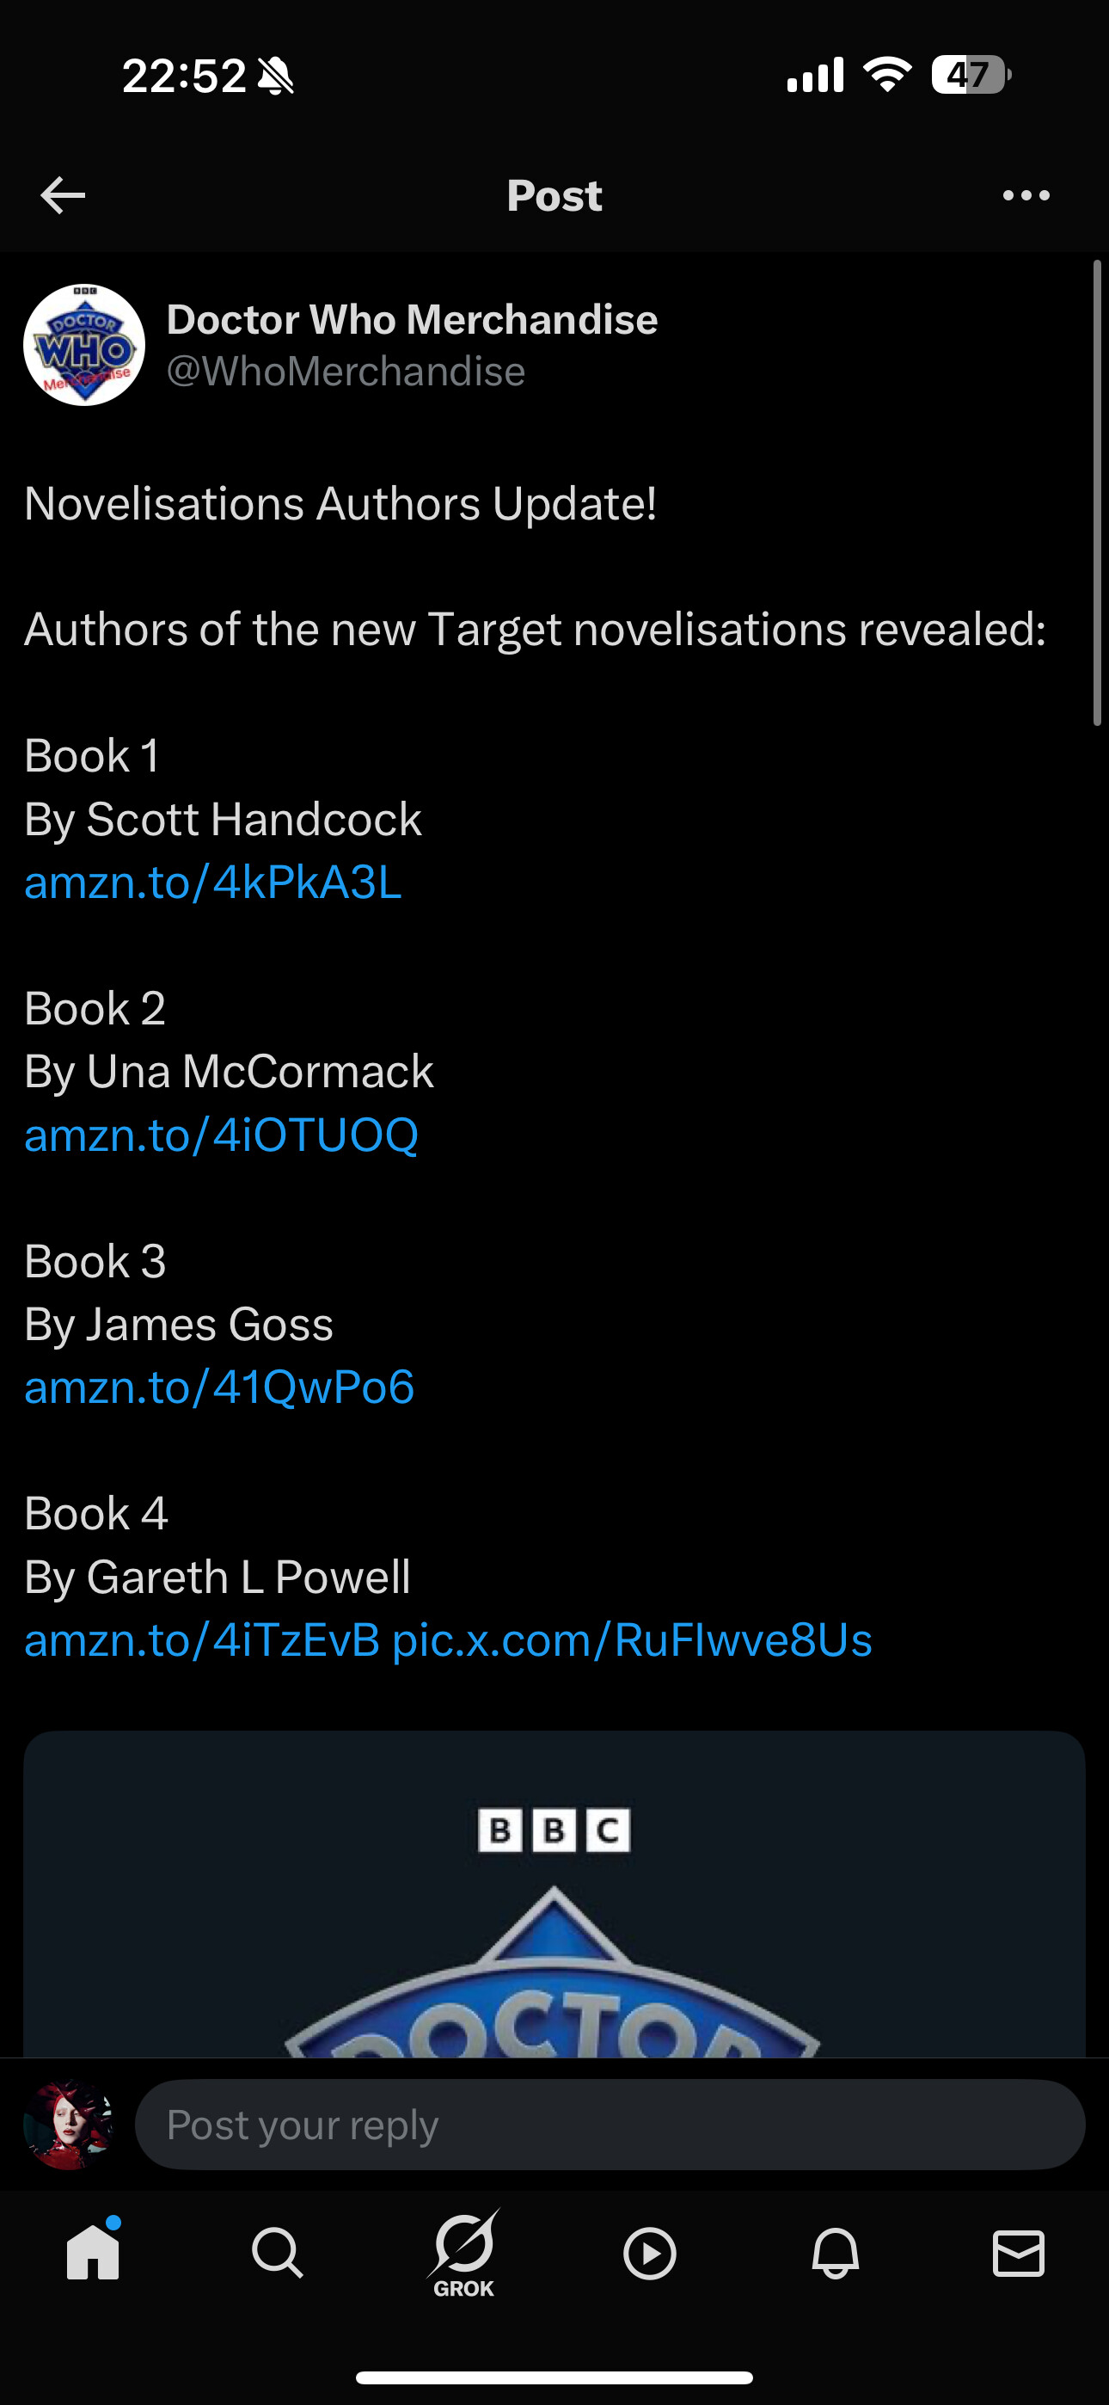
Task: Go to the Home tab
Action: pyautogui.click(x=94, y=2253)
